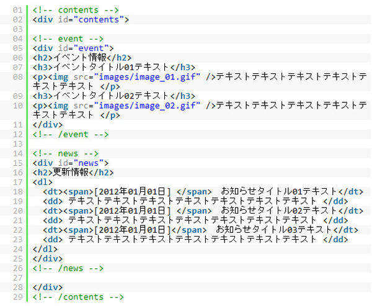Image resolution: width=372 pixels, height=308 pixels.
Task: Click the closing /news comment
Action: coord(67,268)
